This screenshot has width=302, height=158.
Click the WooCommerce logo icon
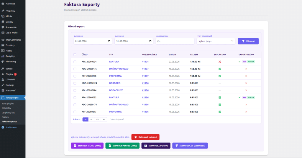tap(3, 40)
